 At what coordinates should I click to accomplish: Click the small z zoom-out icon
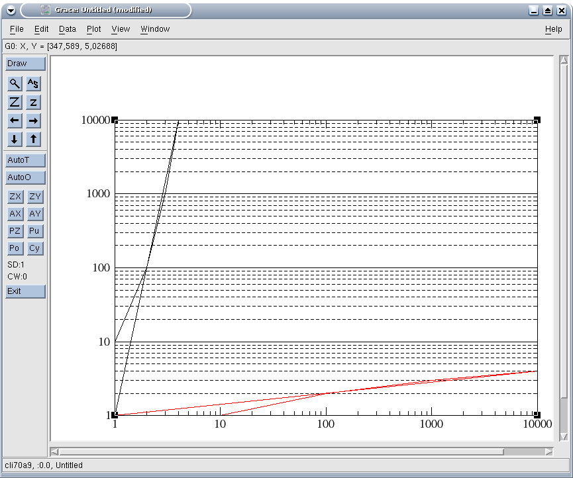pos(34,102)
